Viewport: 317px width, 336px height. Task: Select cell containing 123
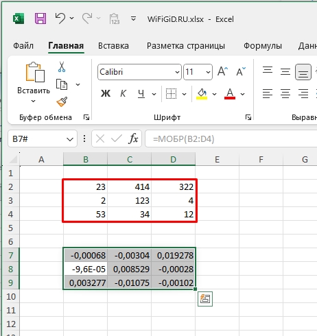pyautogui.click(x=129, y=200)
